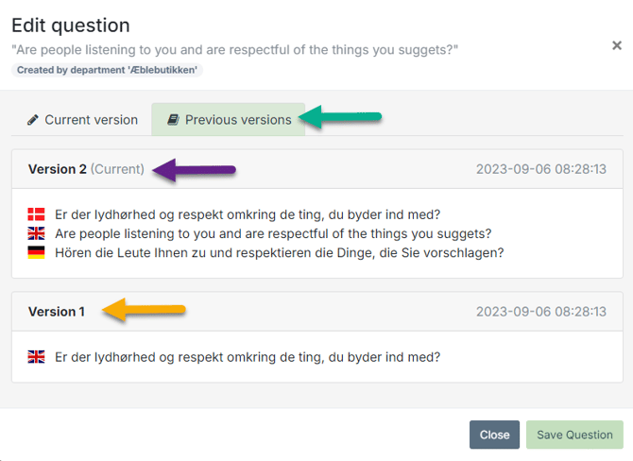
Task: Click the German flag icon in Version 2
Action: (x=36, y=252)
